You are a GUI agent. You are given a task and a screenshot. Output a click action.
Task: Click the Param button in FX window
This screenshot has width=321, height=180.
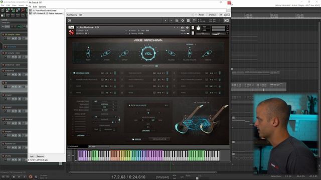pos(202,15)
